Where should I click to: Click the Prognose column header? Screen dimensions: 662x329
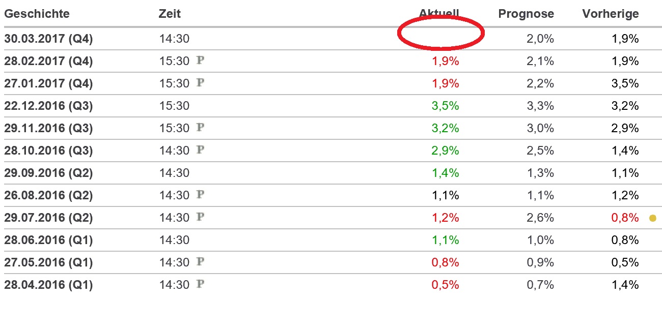coord(526,14)
